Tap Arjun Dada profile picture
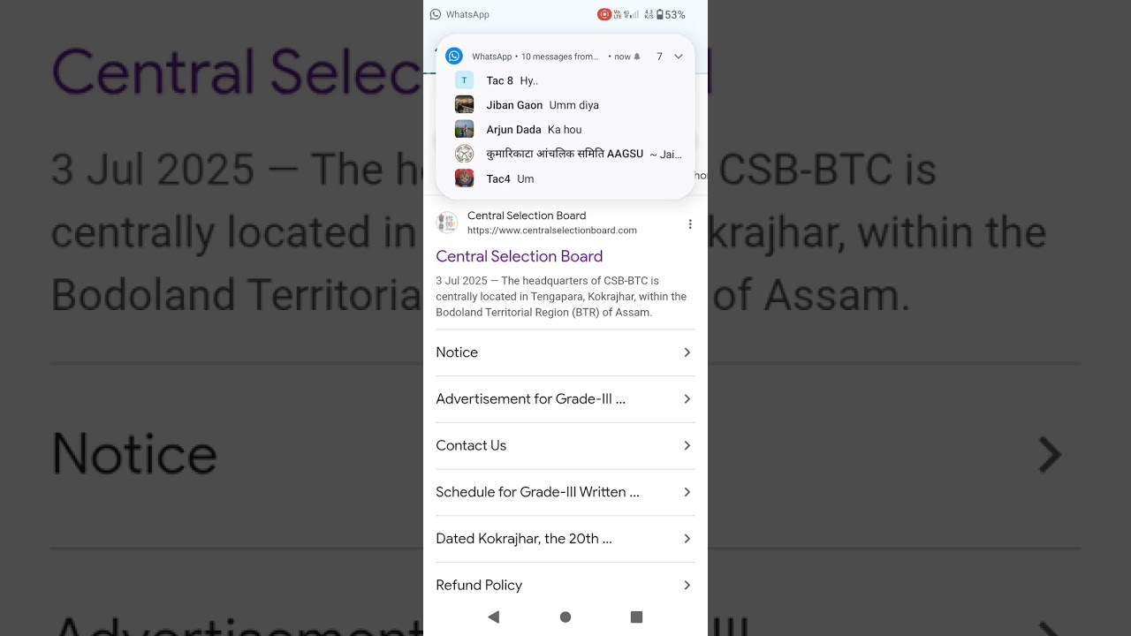The width and height of the screenshot is (1131, 636). [x=464, y=130]
